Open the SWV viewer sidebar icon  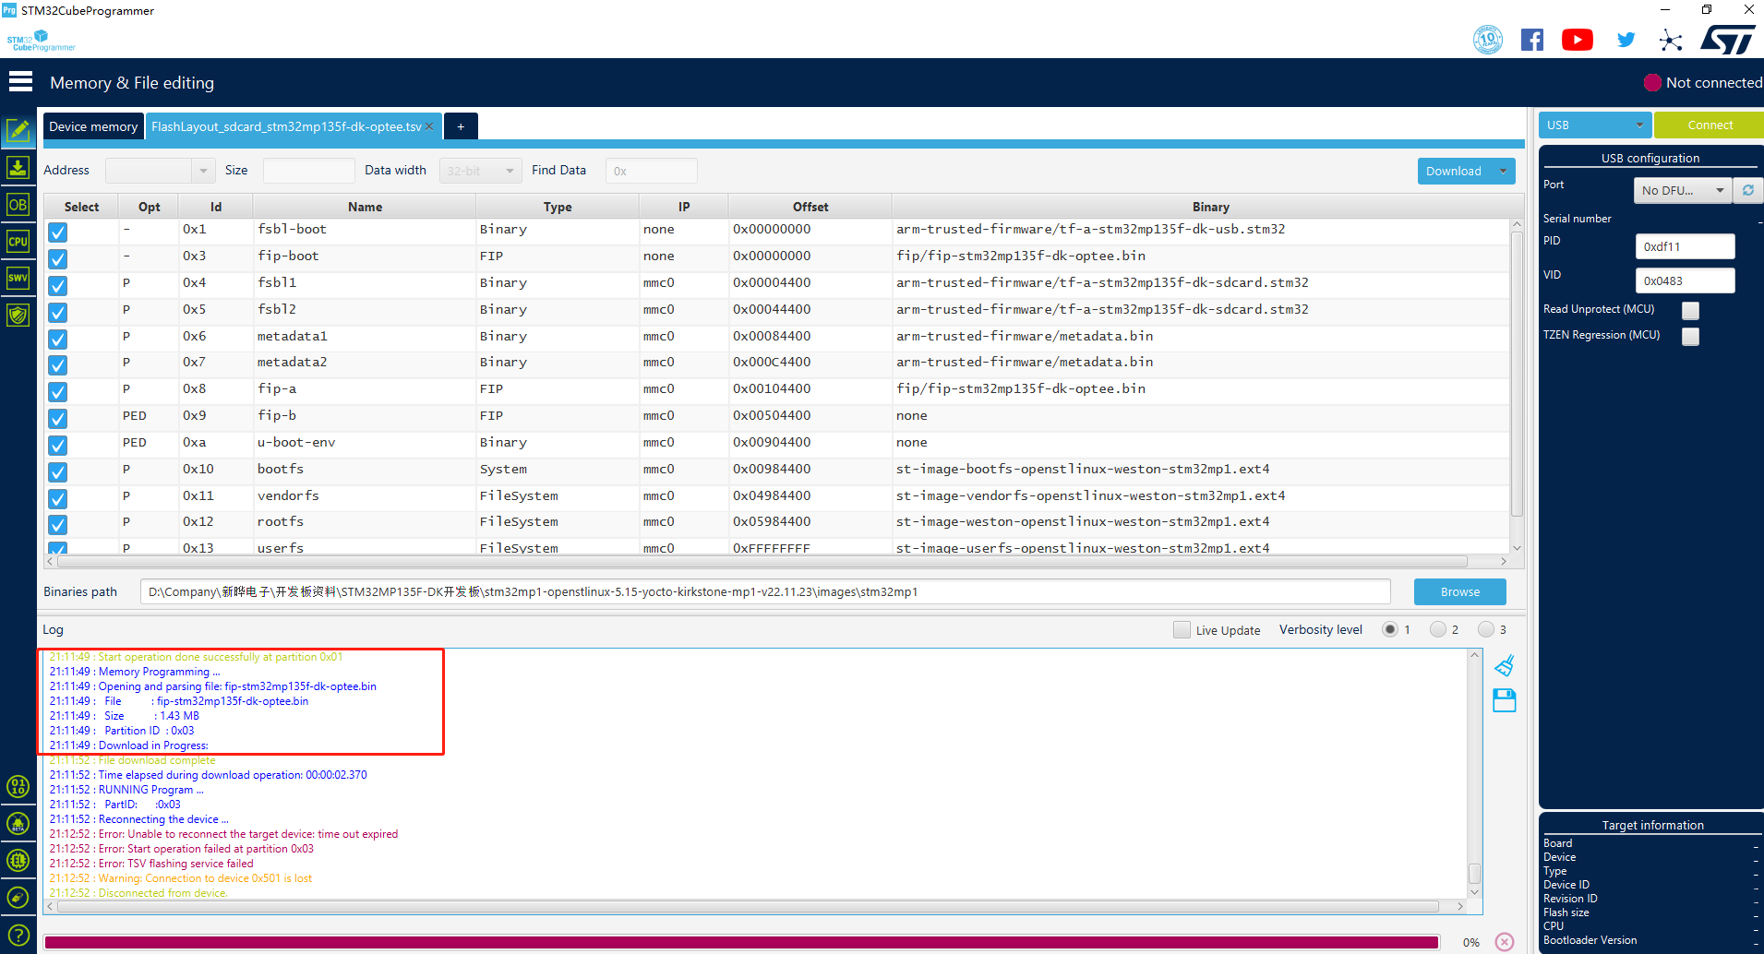point(18,278)
